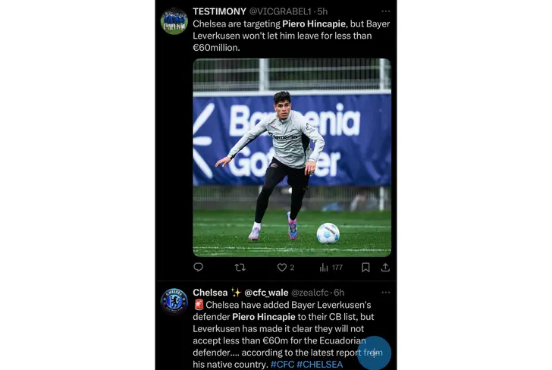
Task: Open the TESTIMONY display name
Action: (x=219, y=11)
